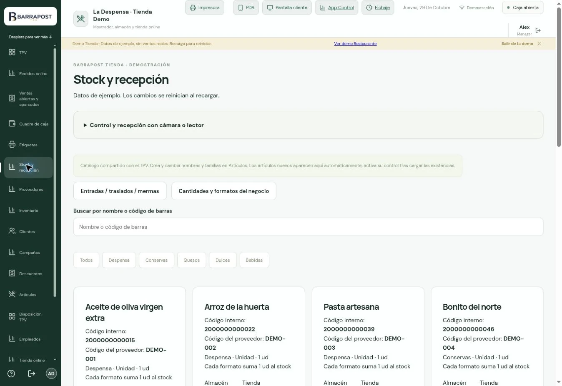The image size is (562, 386).
Task: Click the Aceite de oliva virgen extra card title
Action: coord(124,312)
